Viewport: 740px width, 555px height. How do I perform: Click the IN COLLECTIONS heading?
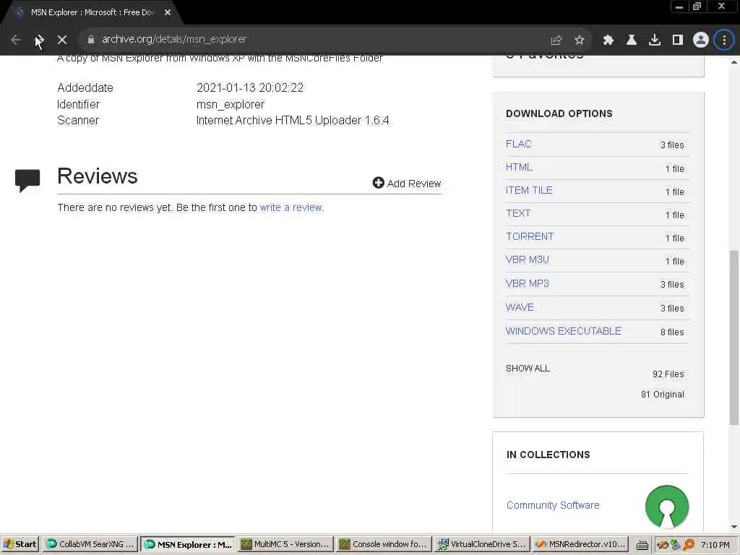(x=548, y=455)
